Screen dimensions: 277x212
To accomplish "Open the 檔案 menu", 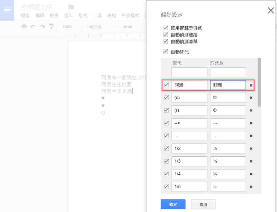I will 25,16.
